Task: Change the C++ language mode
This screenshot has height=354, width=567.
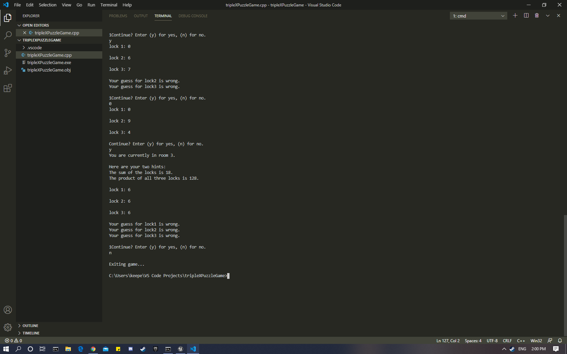Action: [521, 341]
